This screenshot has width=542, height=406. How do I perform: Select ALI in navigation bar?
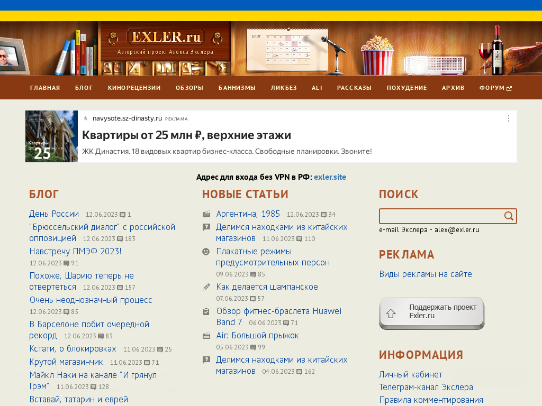click(x=317, y=88)
